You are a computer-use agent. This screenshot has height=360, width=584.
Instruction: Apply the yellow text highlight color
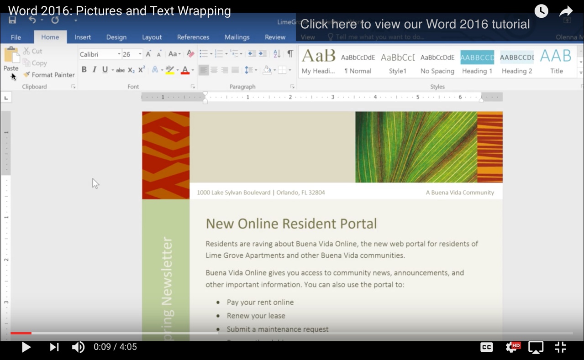pyautogui.click(x=169, y=70)
